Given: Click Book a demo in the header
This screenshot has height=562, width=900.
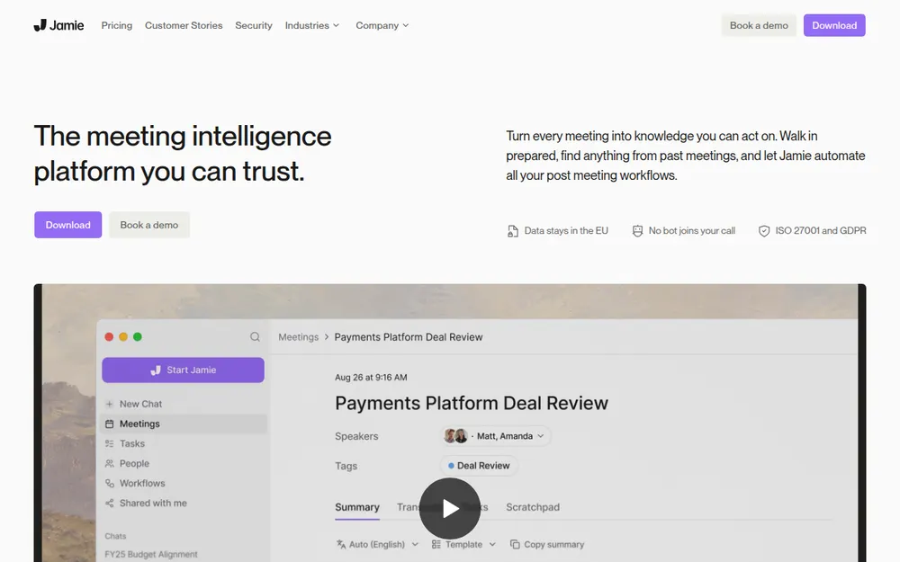Looking at the screenshot, I should point(759,25).
